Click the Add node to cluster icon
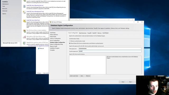 (x=24, y=37)
